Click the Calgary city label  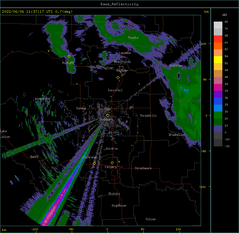pos(111,167)
